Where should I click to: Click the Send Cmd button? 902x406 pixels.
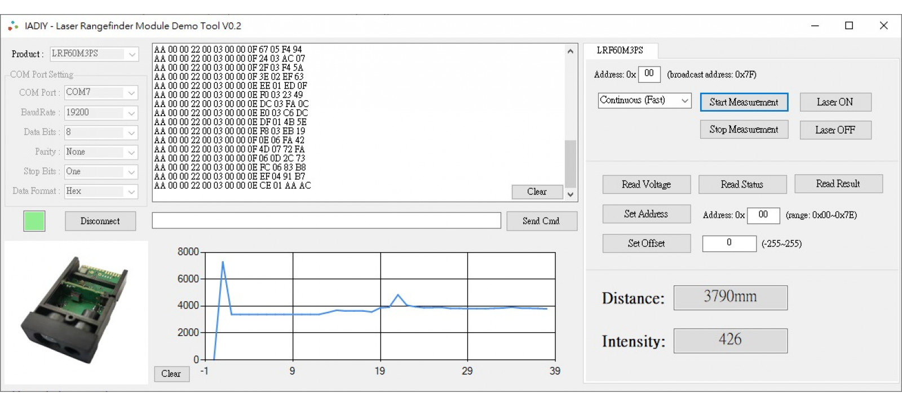pos(541,221)
